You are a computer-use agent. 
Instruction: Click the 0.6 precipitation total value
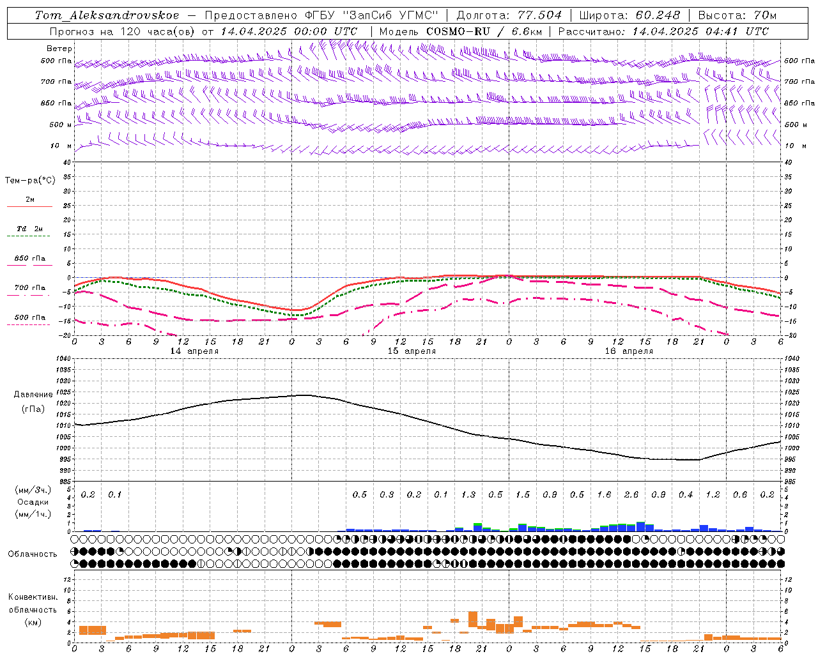740,495
